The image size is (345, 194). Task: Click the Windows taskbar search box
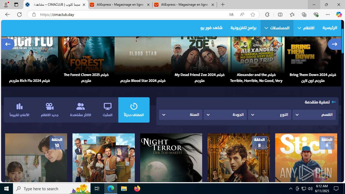(52, 189)
